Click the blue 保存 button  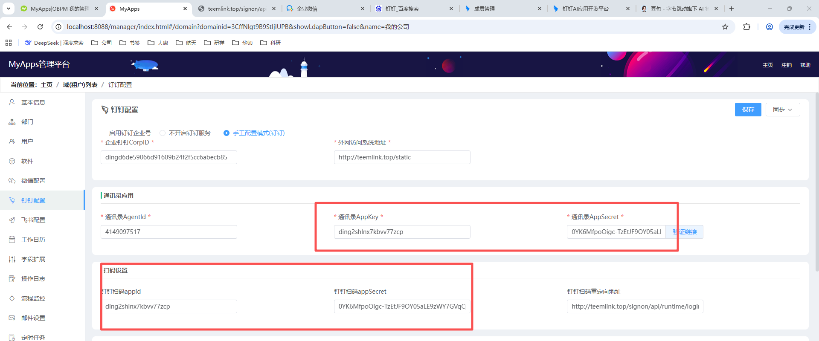click(x=748, y=110)
